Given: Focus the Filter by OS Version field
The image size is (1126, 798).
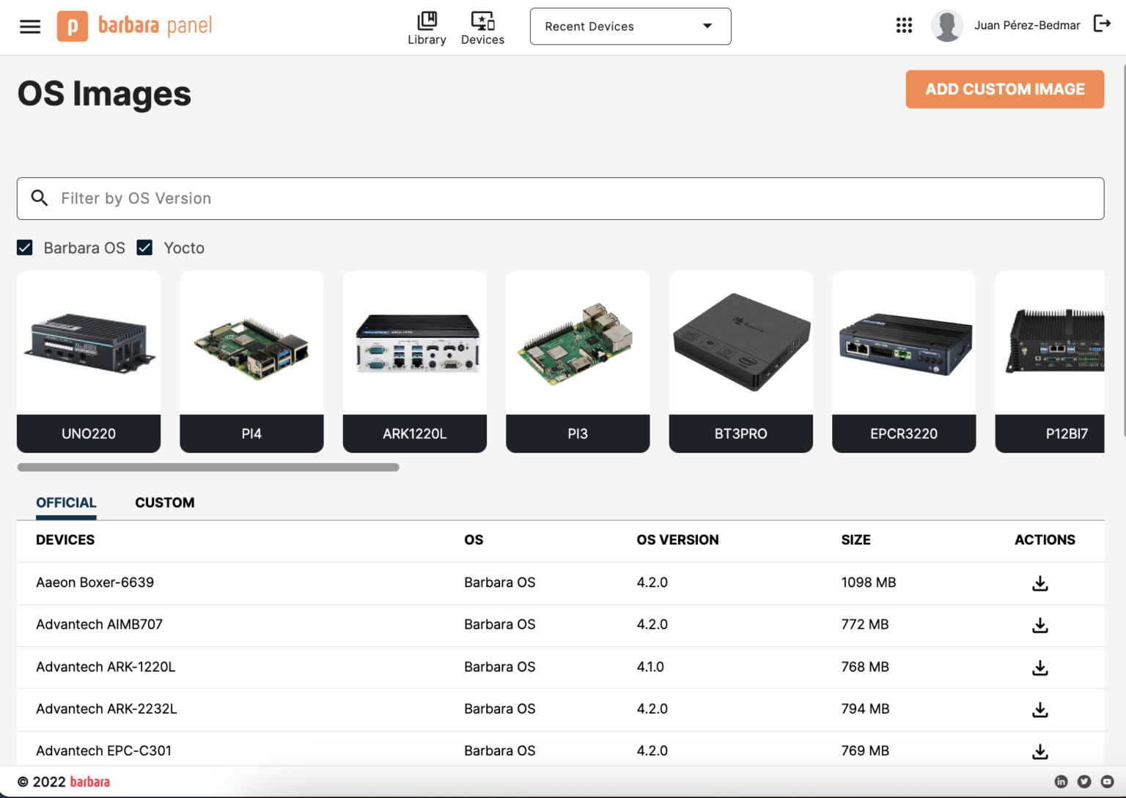Looking at the screenshot, I should pos(561,199).
